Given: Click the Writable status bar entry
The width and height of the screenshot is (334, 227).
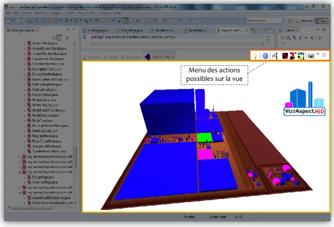Looking at the screenshot, I should 189,217.
